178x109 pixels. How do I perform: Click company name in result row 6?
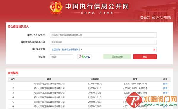(x=49, y=106)
